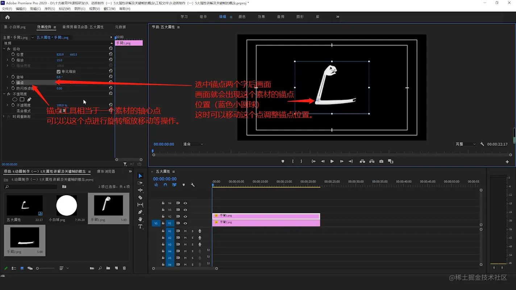Click the Lift button in program monitor
Viewport: 516px width, 290px height.
coord(362,161)
